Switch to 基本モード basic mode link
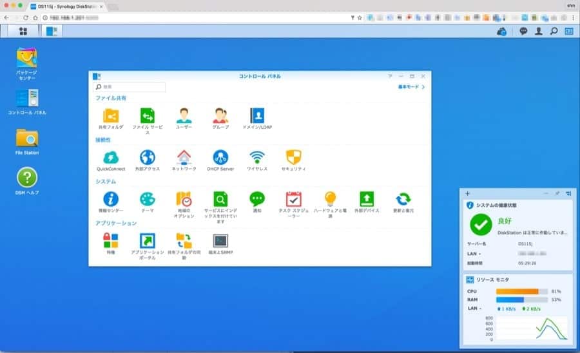Viewport: 580px width, 353px height. coord(411,87)
